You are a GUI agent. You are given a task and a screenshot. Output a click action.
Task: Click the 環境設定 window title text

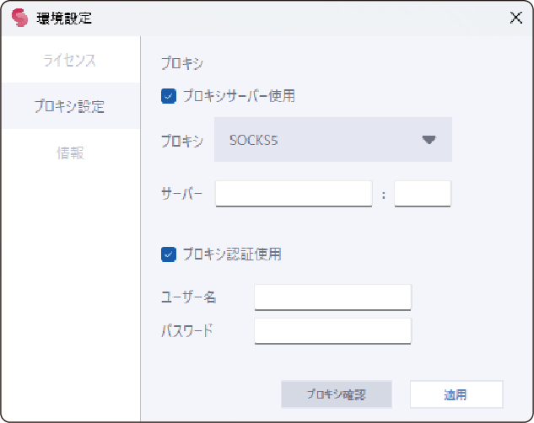(64, 19)
